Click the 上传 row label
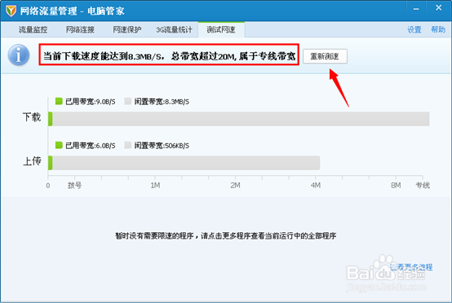 coord(32,161)
